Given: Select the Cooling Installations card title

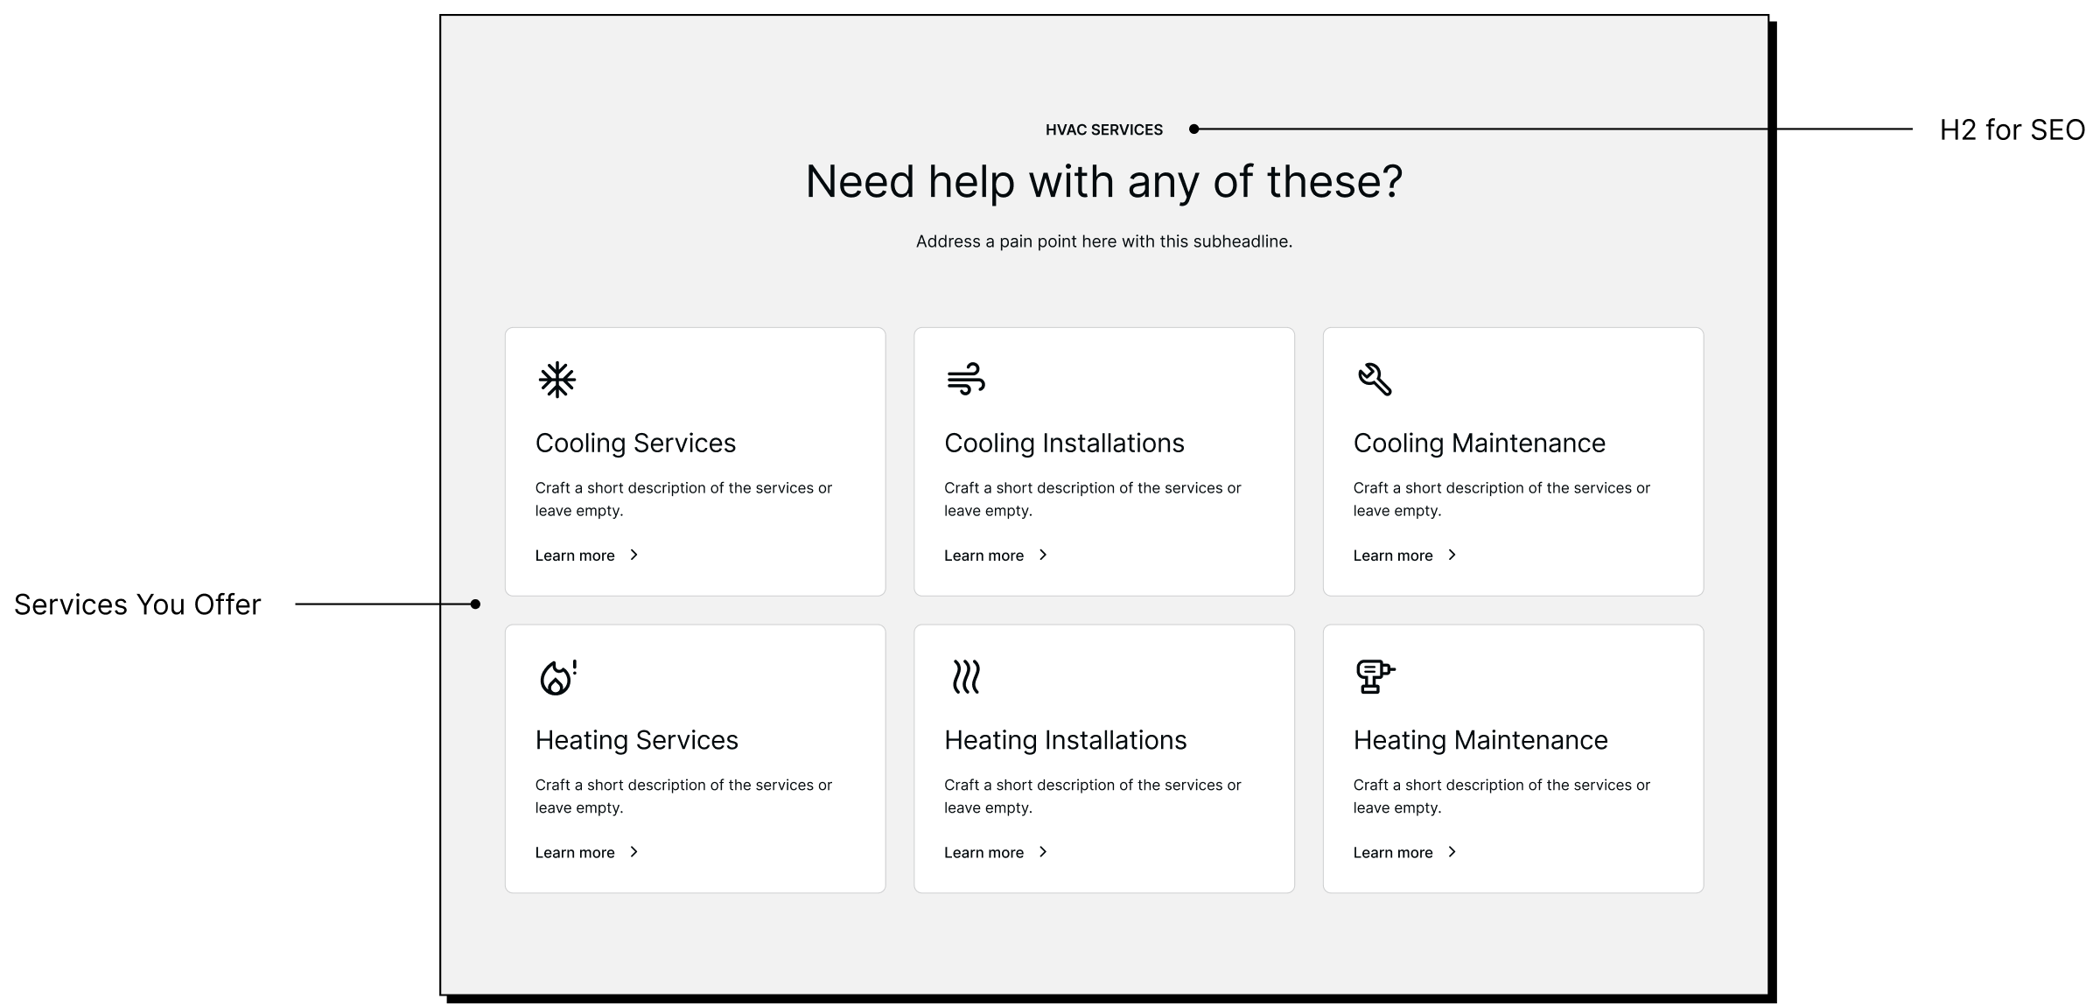Looking at the screenshot, I should click(x=1064, y=444).
